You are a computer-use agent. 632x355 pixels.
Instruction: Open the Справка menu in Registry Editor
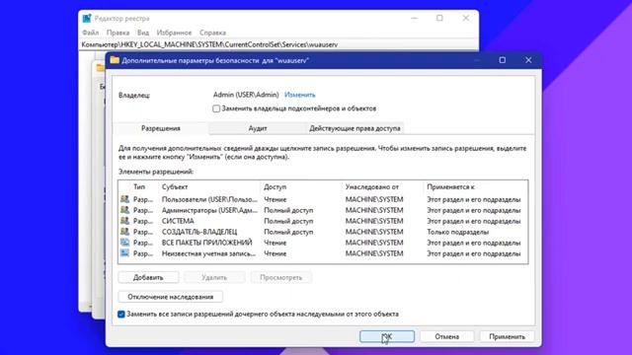click(212, 33)
